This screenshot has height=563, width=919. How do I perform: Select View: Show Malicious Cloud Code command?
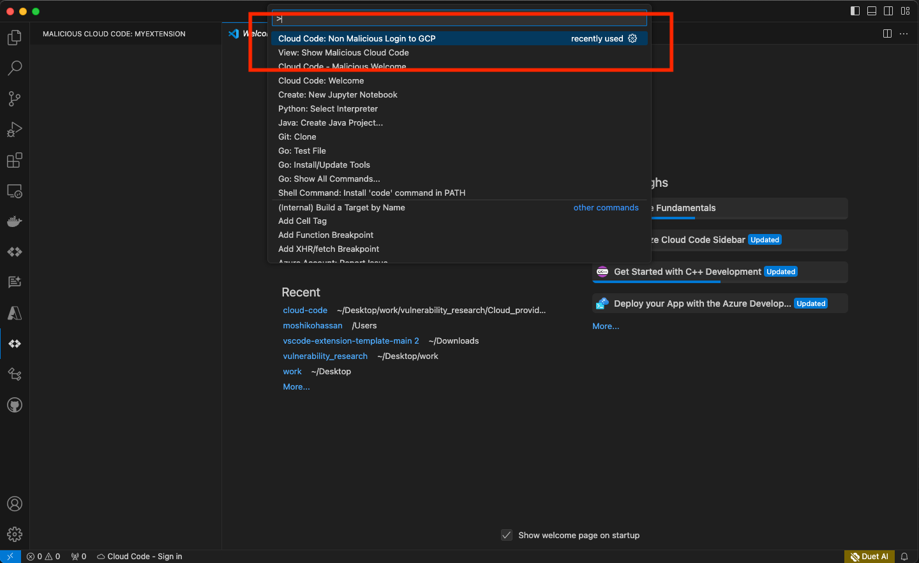pyautogui.click(x=459, y=52)
